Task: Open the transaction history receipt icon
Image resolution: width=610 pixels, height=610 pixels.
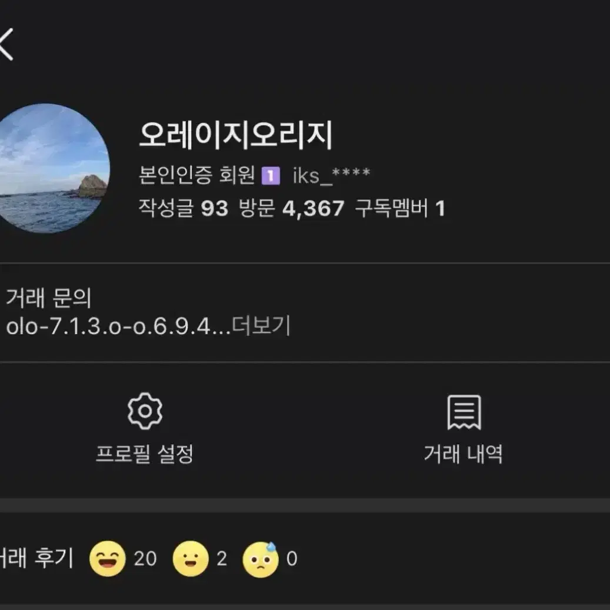Action: click(464, 412)
